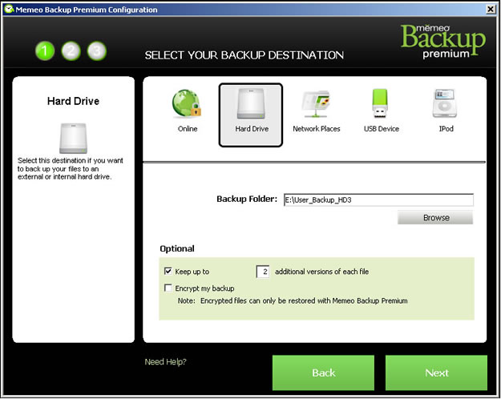Click the hard drive image in left panel
The image size is (501, 399).
(x=73, y=137)
